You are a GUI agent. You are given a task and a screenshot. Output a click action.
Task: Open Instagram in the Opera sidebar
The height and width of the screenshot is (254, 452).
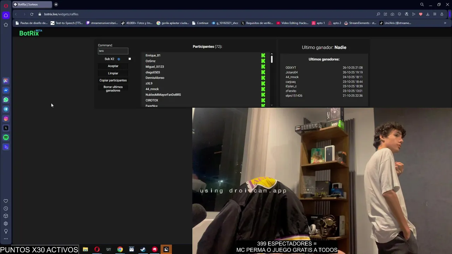[6, 119]
